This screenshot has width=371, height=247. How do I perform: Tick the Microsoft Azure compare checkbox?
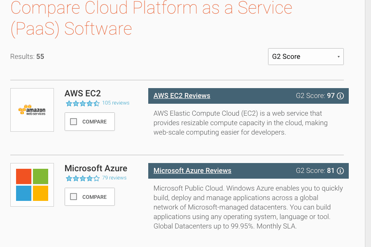[74, 197]
